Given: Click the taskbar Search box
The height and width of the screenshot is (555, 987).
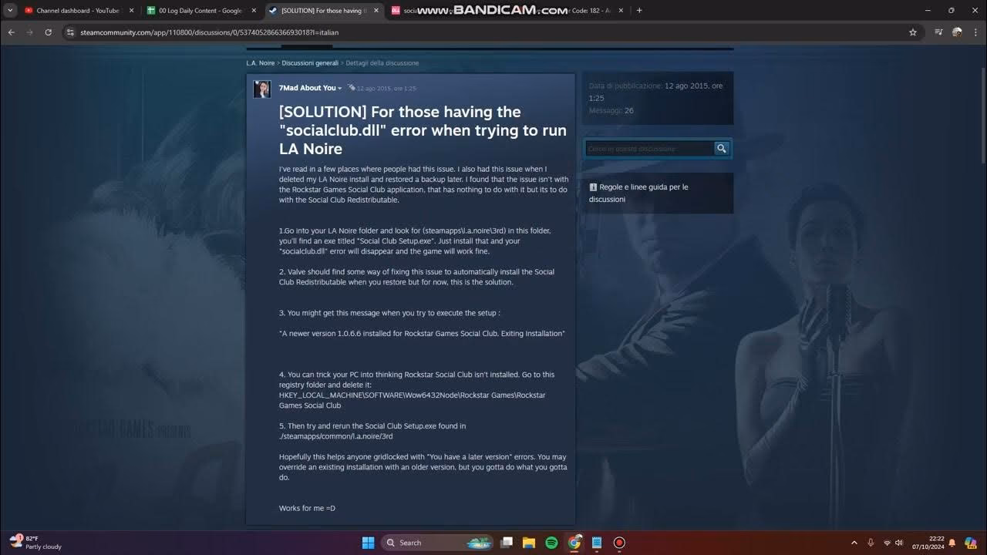Looking at the screenshot, I should click(x=437, y=543).
